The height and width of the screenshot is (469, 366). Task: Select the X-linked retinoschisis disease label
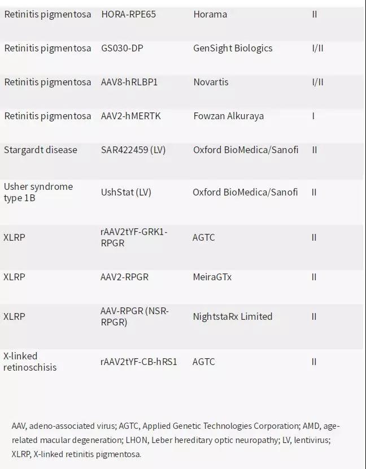coord(30,361)
